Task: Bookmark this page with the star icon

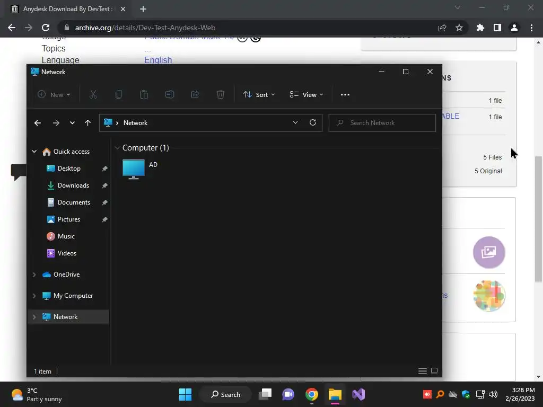Action: click(x=459, y=28)
